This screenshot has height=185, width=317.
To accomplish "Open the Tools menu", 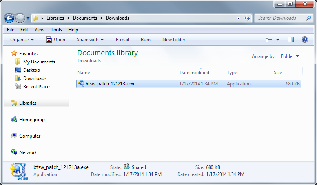I will point(56,30).
